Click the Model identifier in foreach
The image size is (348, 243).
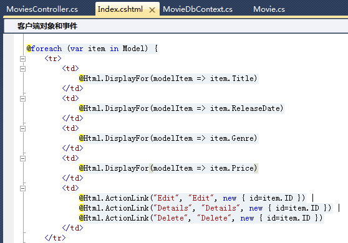point(133,49)
